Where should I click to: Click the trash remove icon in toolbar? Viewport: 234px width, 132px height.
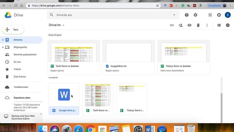pyautogui.click(x=198, y=25)
